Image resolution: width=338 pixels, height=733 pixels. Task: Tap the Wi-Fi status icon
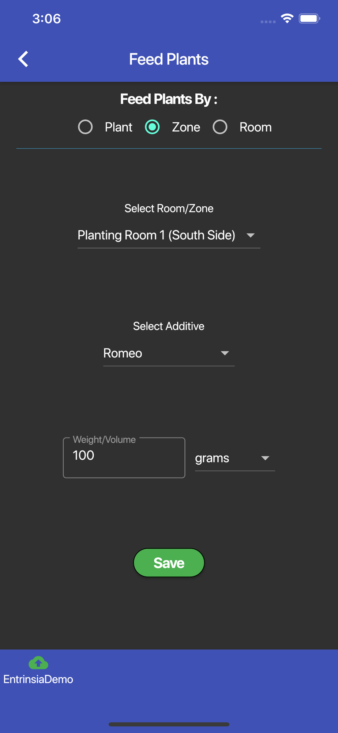[287, 18]
